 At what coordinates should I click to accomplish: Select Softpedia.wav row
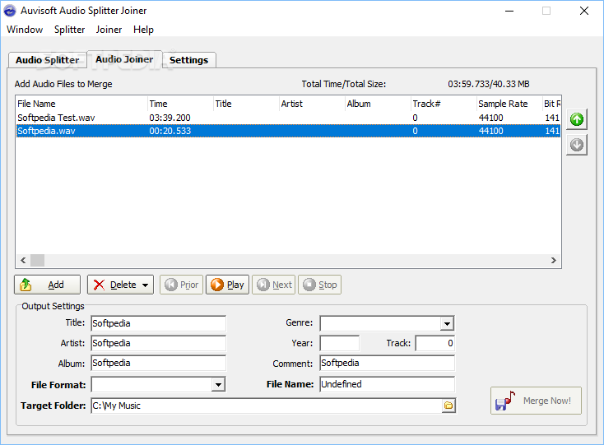288,131
